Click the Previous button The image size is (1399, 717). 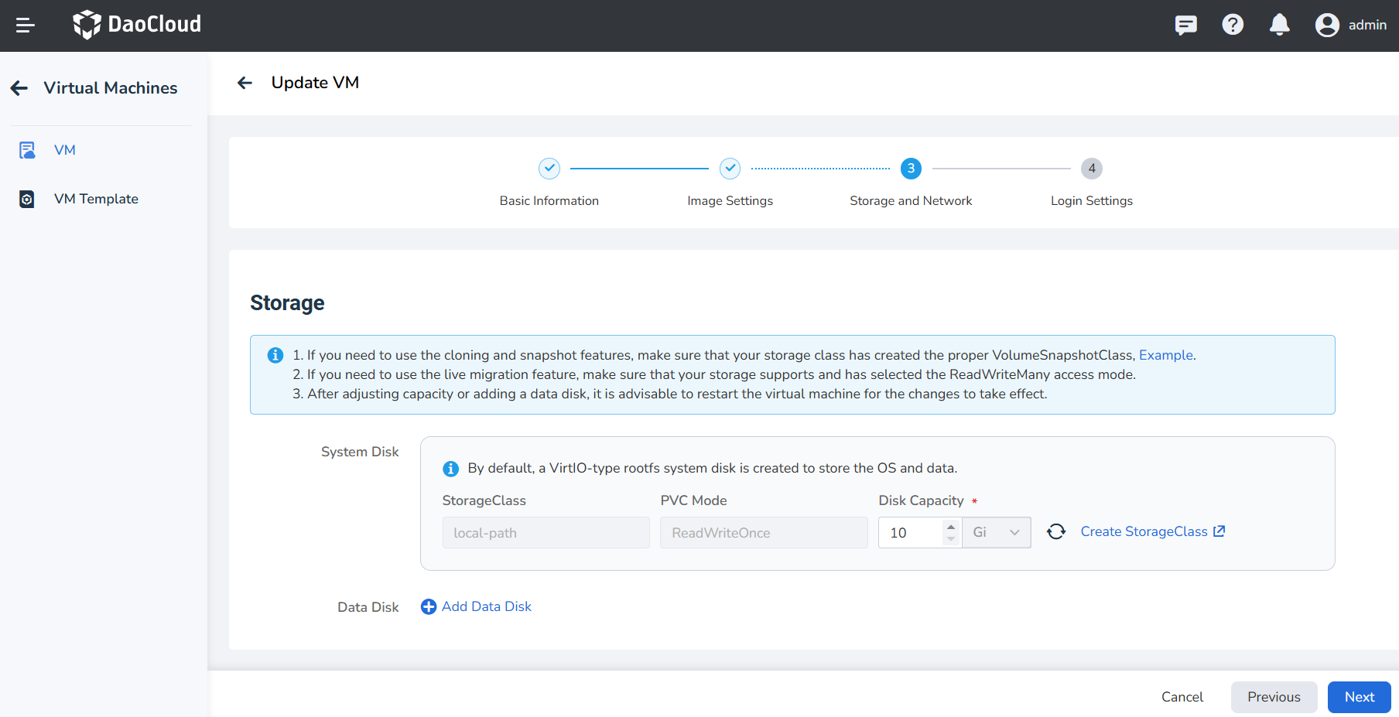[x=1274, y=697]
